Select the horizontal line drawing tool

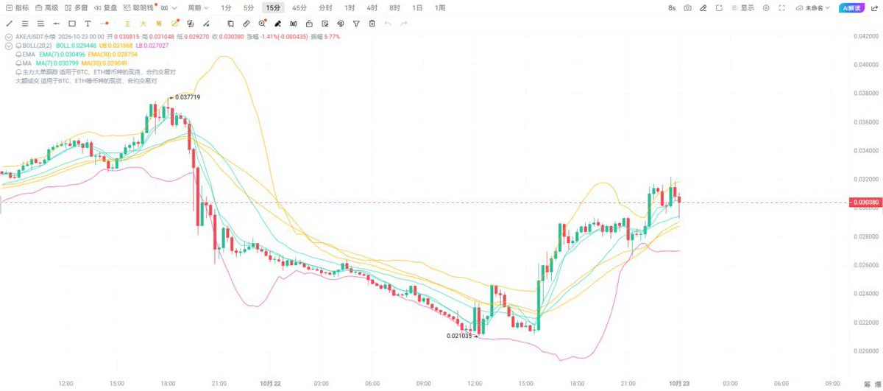57,24
